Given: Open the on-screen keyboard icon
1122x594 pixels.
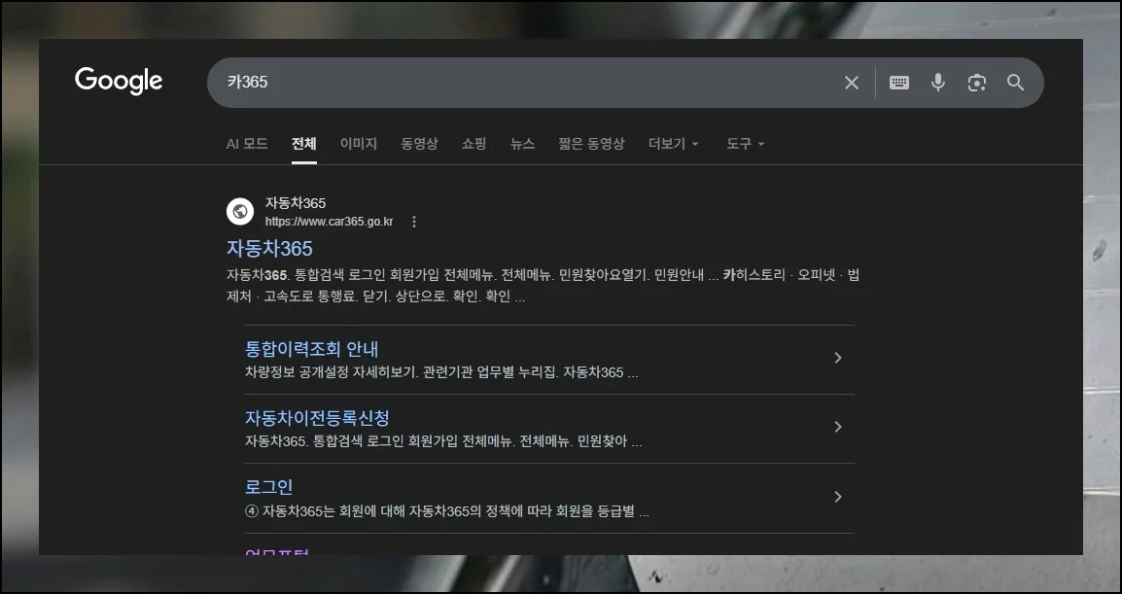Looking at the screenshot, I should tap(898, 83).
